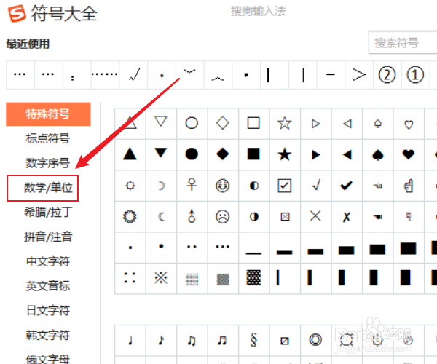Screen dimensions: 437x364
Task: Insert the solid right-pointing triangle
Action: tap(315, 154)
